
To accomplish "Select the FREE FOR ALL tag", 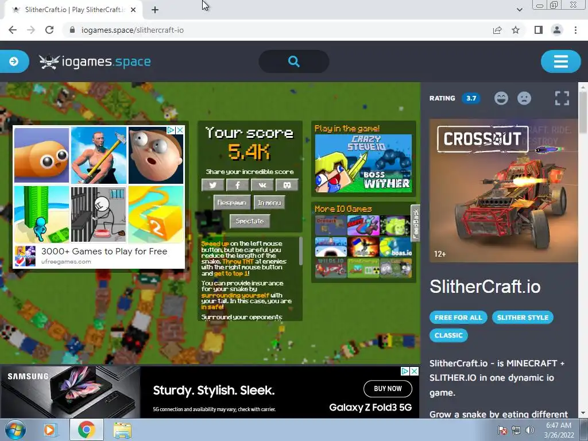I will pyautogui.click(x=458, y=317).
